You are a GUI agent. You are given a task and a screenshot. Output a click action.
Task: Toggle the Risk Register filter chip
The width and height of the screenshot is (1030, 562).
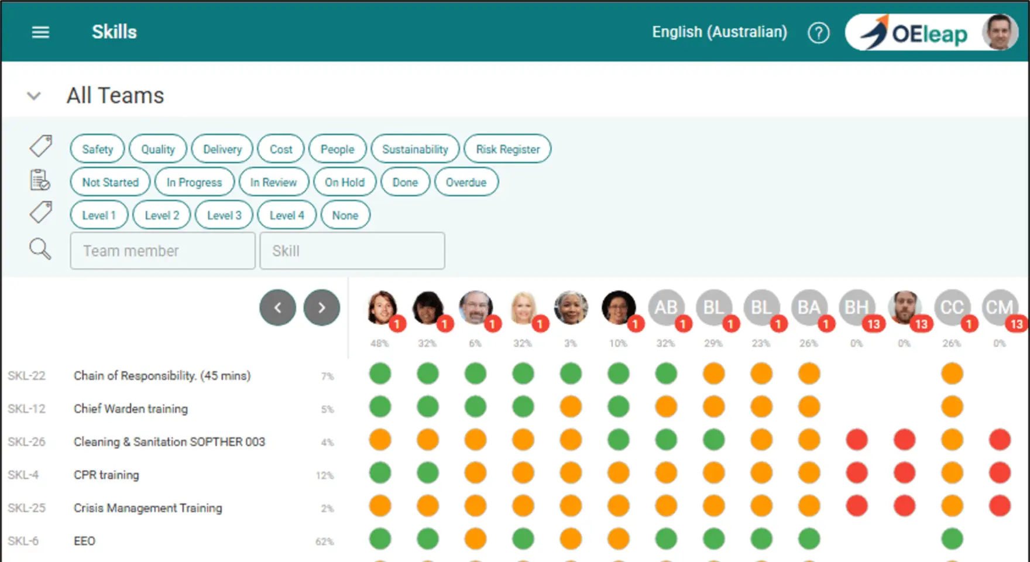click(507, 149)
